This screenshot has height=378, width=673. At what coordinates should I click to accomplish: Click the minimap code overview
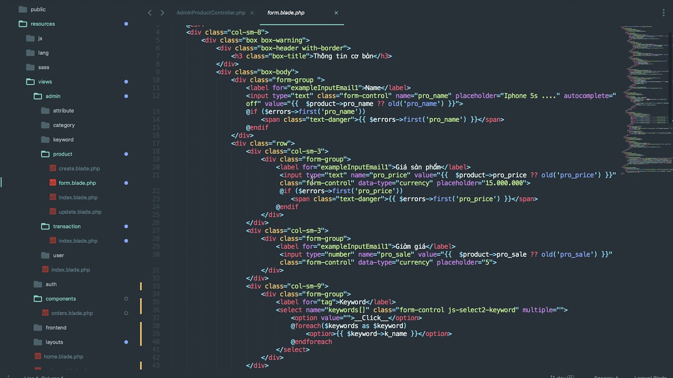[x=646, y=100]
